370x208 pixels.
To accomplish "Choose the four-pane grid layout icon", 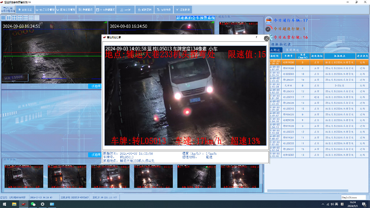I will pyautogui.click(x=14, y=18).
